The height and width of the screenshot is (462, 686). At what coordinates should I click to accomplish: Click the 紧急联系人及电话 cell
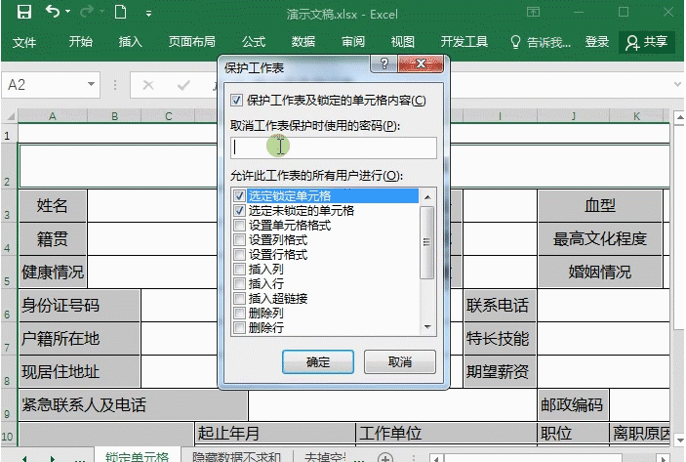133,404
